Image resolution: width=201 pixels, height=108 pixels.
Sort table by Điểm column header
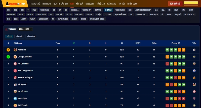point(154,43)
